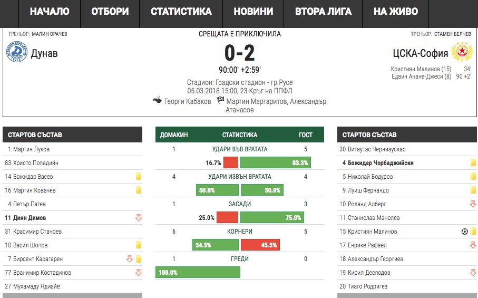Click the Dunav Ruse club logo
Viewport: 478px width, 298px height.
point(16,53)
